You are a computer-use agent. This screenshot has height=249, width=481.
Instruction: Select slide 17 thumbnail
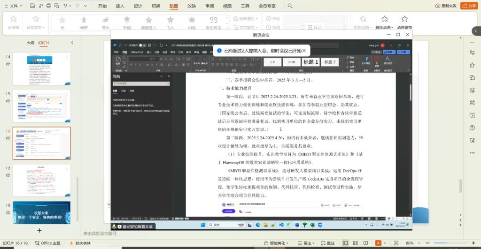pos(42,180)
